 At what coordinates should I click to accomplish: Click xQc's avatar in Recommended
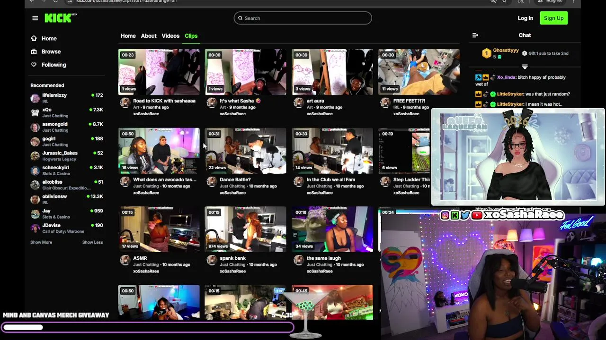point(35,112)
